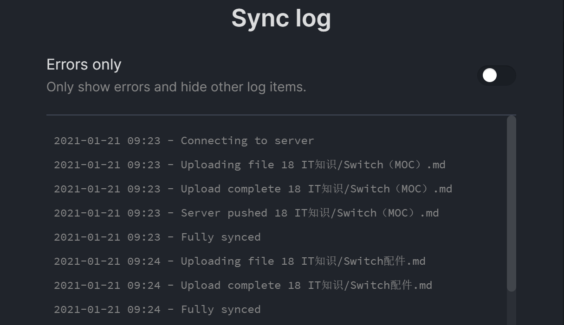
Task: Click the first Fully synced entry at 09:23
Action: pyautogui.click(x=157, y=237)
